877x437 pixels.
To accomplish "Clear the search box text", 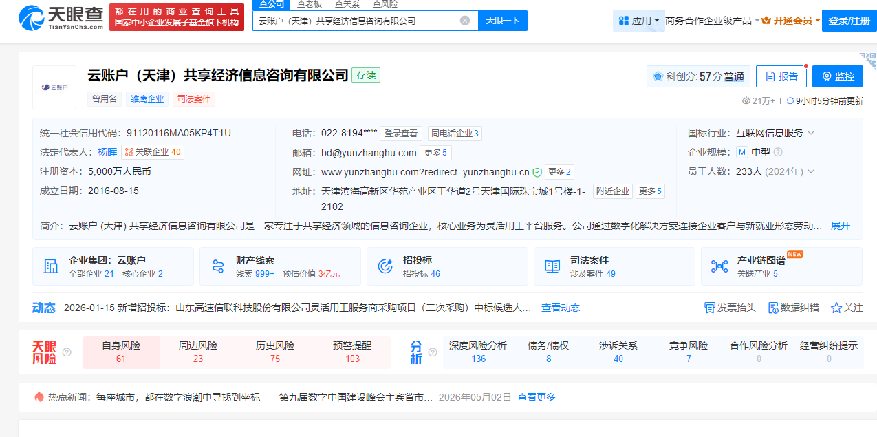I will point(465,21).
